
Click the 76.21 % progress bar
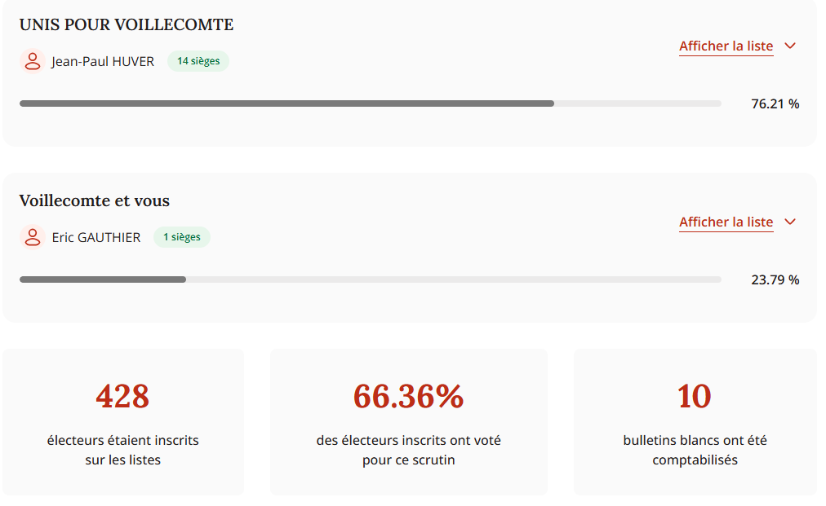(x=370, y=103)
